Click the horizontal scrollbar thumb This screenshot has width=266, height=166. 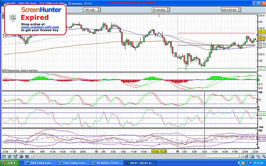(223, 157)
